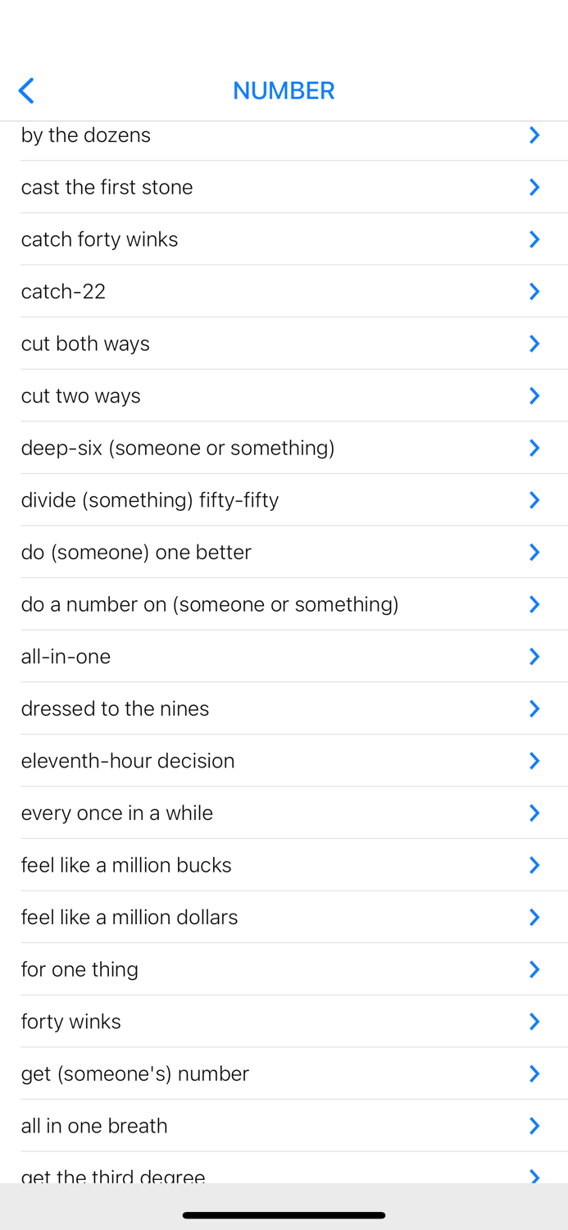Tap the chevron beside "cut two ways"
This screenshot has height=1230, width=568.
pos(534,395)
